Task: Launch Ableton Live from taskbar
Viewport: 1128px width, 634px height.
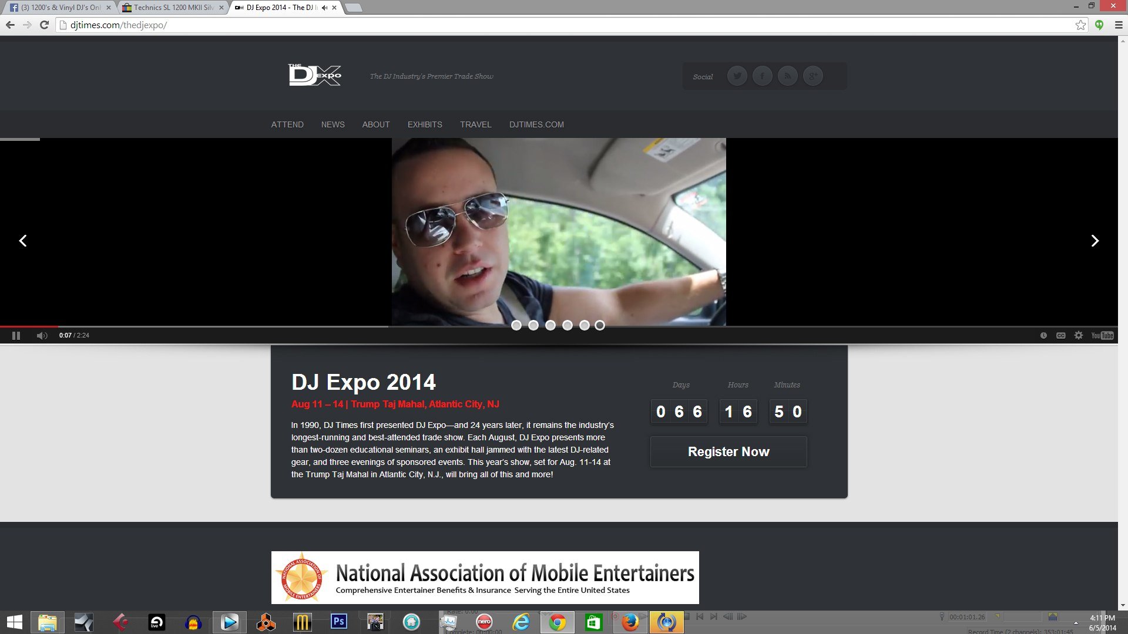Action: point(157,622)
